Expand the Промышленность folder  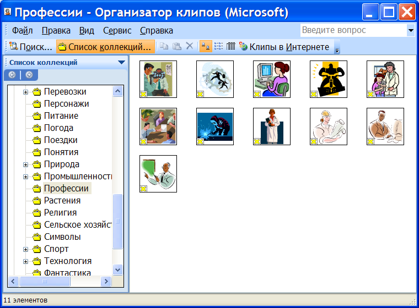click(x=25, y=177)
